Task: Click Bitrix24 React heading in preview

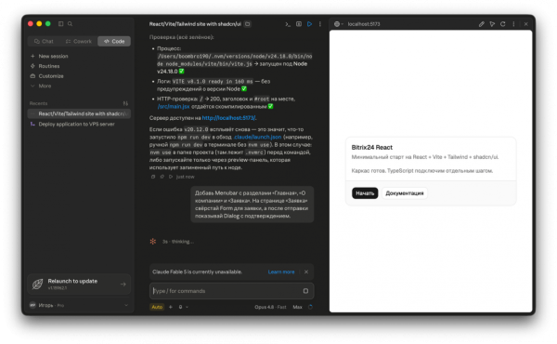Action: [x=372, y=147]
